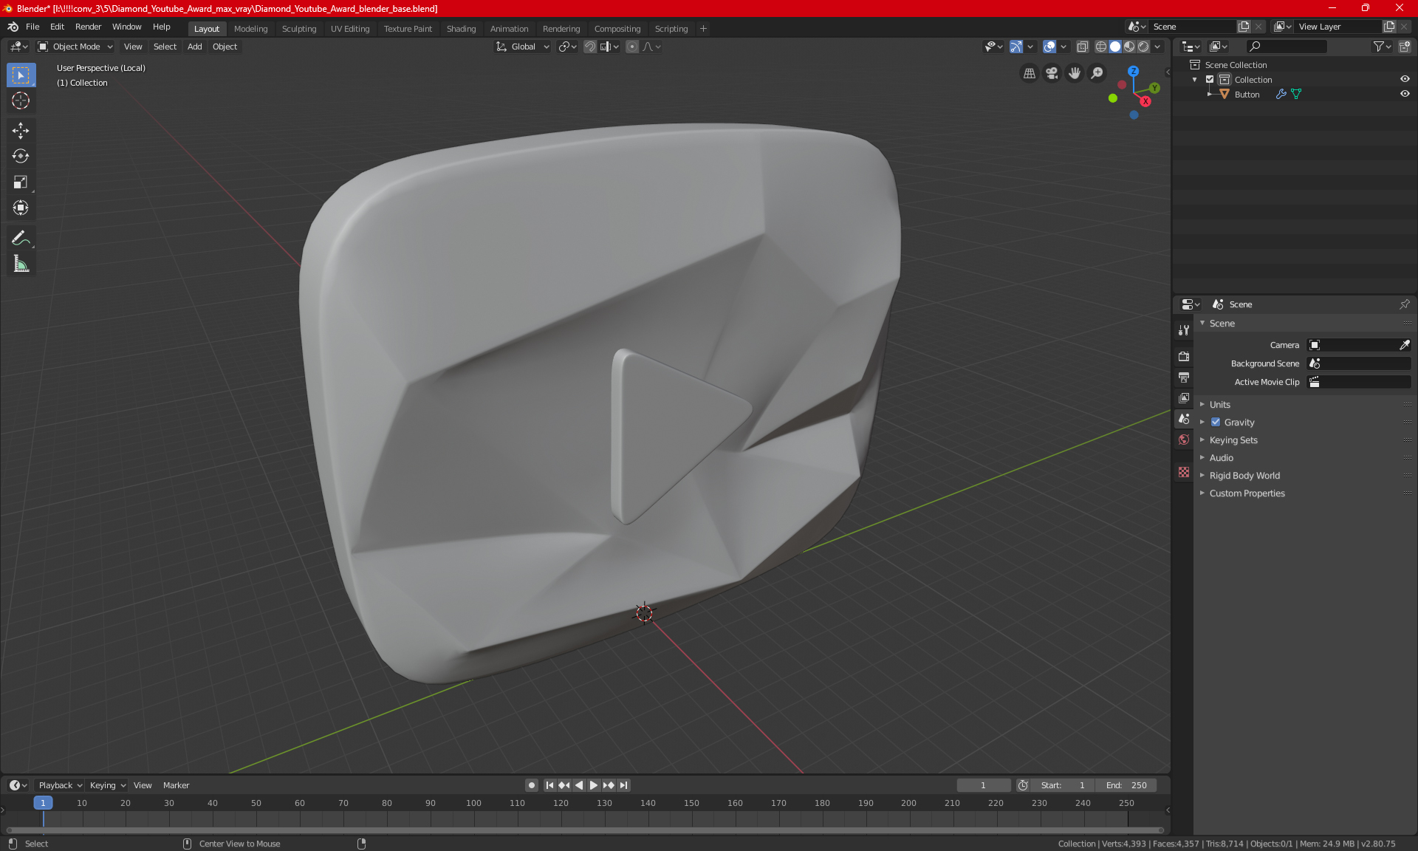Open the Global transform orientation dropdown

pos(522,47)
